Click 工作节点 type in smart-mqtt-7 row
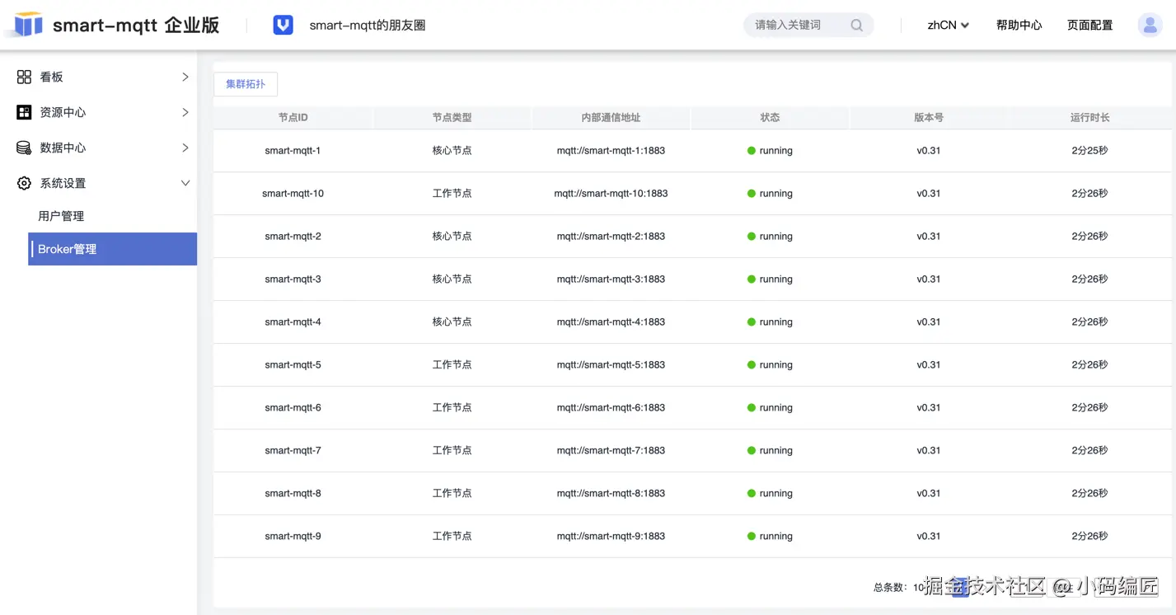Viewport: 1176px width, 615px height. coord(452,451)
